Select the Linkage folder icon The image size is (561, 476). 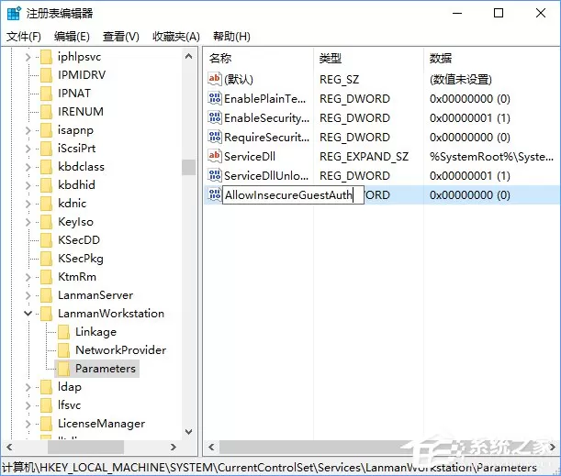(63, 332)
